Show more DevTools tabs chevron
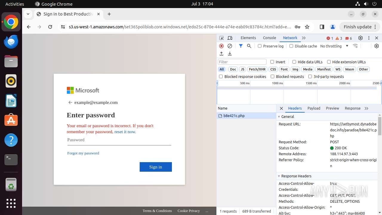382x215 pixels. pyautogui.click(x=304, y=38)
